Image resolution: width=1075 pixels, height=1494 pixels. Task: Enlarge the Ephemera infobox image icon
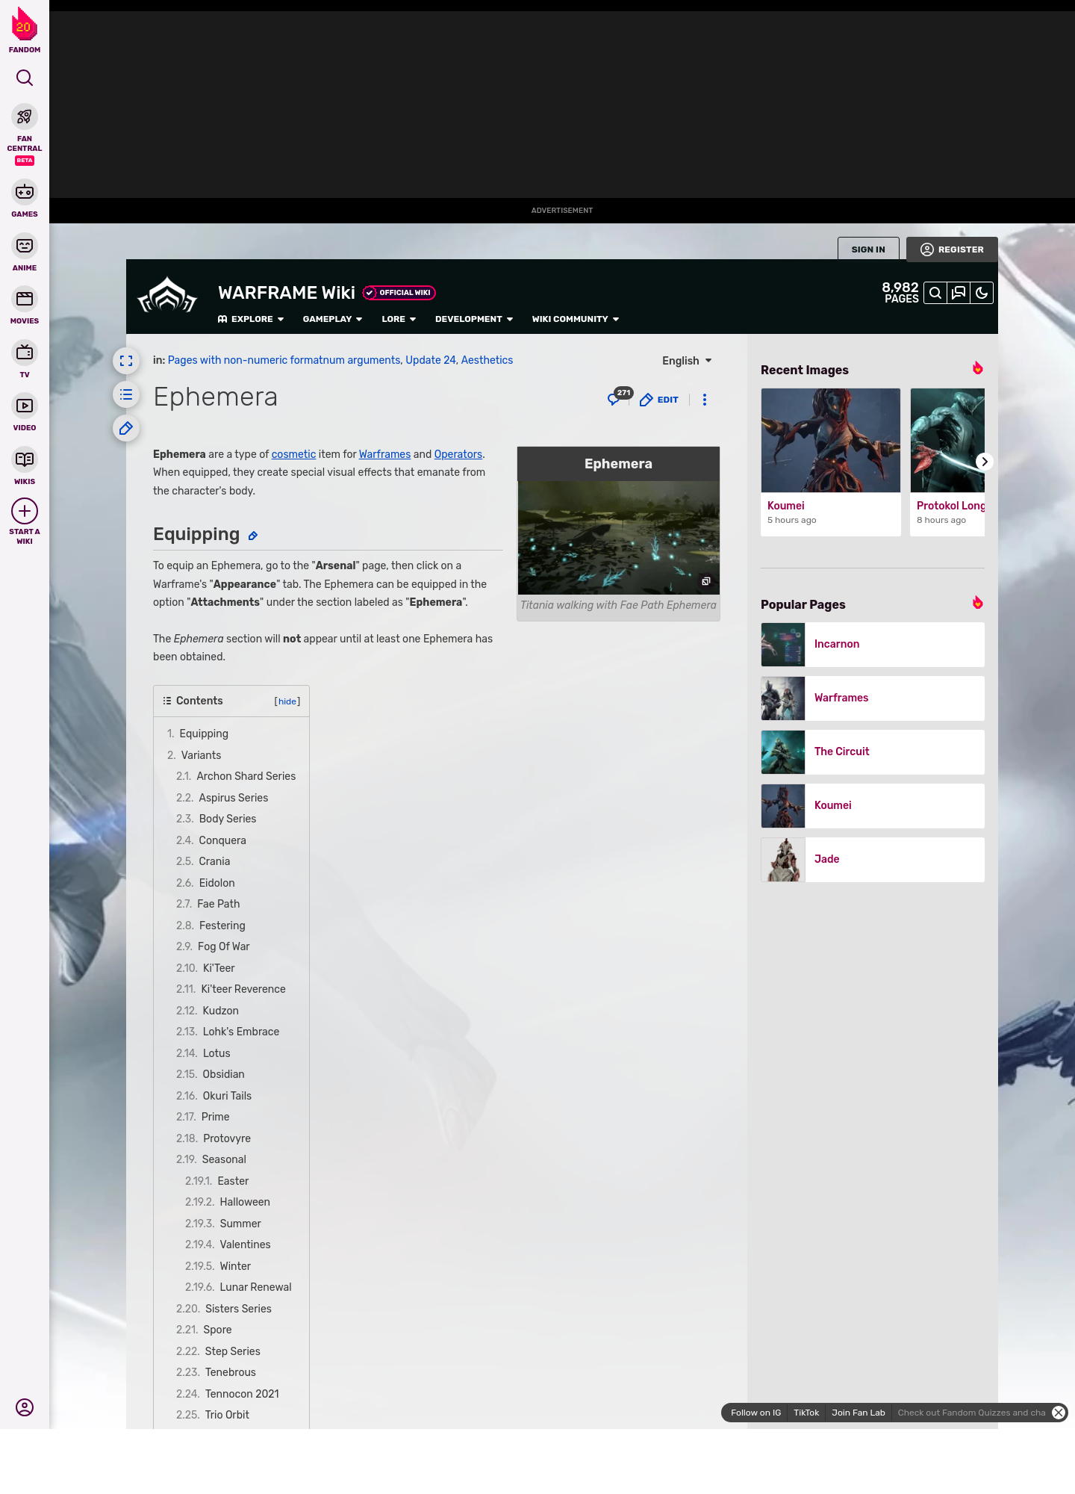point(706,581)
